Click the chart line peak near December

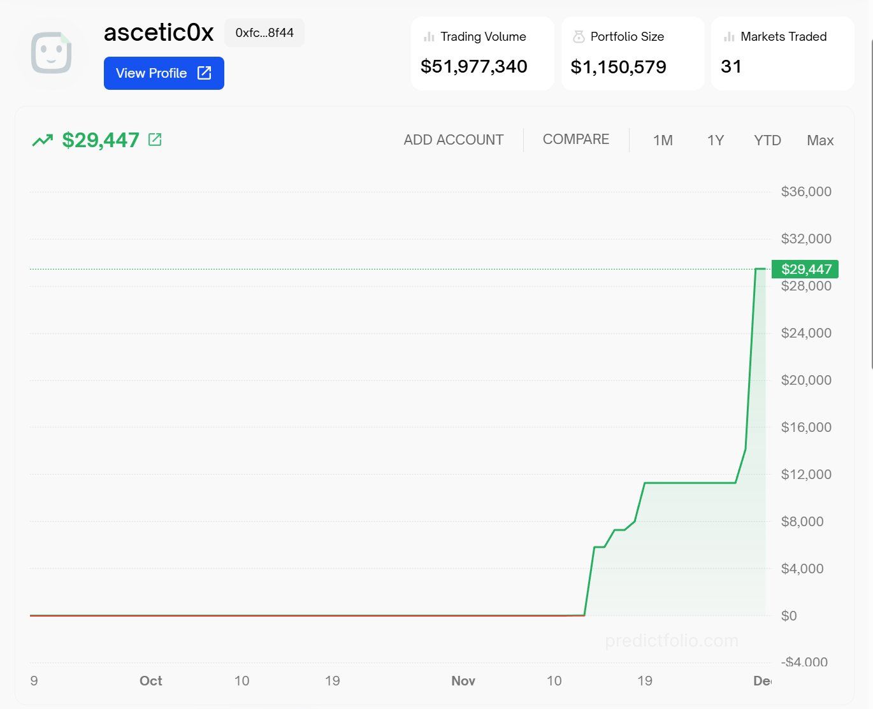[x=760, y=269]
